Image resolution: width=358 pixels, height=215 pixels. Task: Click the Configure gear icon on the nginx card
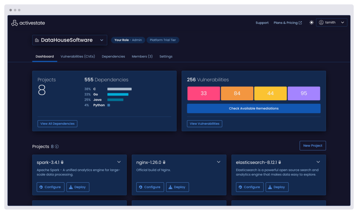pos(141,187)
